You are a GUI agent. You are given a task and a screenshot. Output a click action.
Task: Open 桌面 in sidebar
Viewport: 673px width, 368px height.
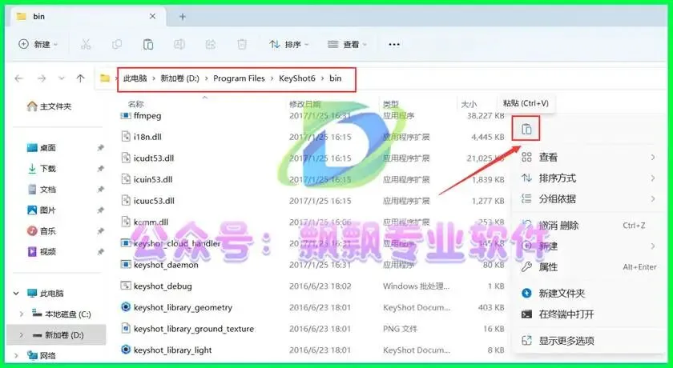pos(42,148)
